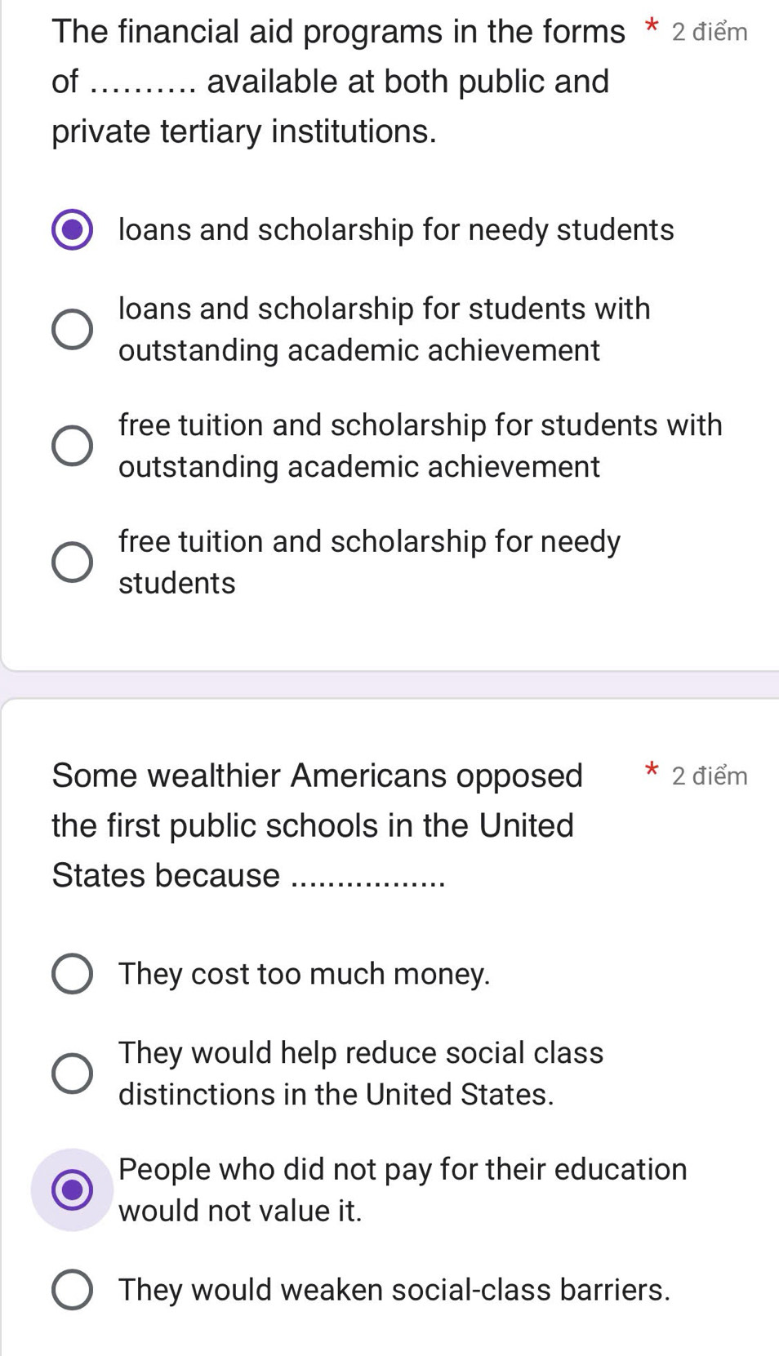This screenshot has width=779, height=1356.
Task: Pick radio circle for 'free tuition and scholarship for needy students'
Action: (x=72, y=562)
